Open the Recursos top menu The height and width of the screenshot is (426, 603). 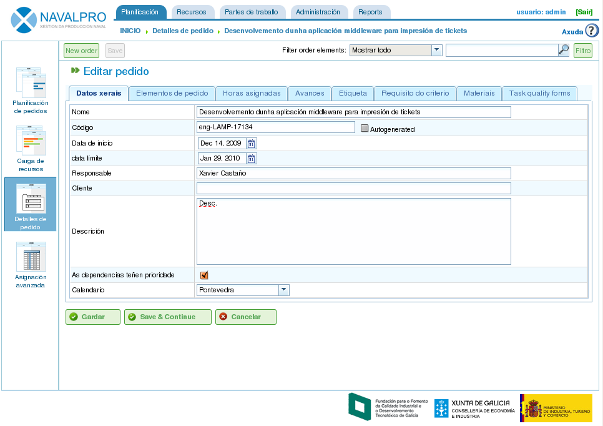(x=192, y=12)
